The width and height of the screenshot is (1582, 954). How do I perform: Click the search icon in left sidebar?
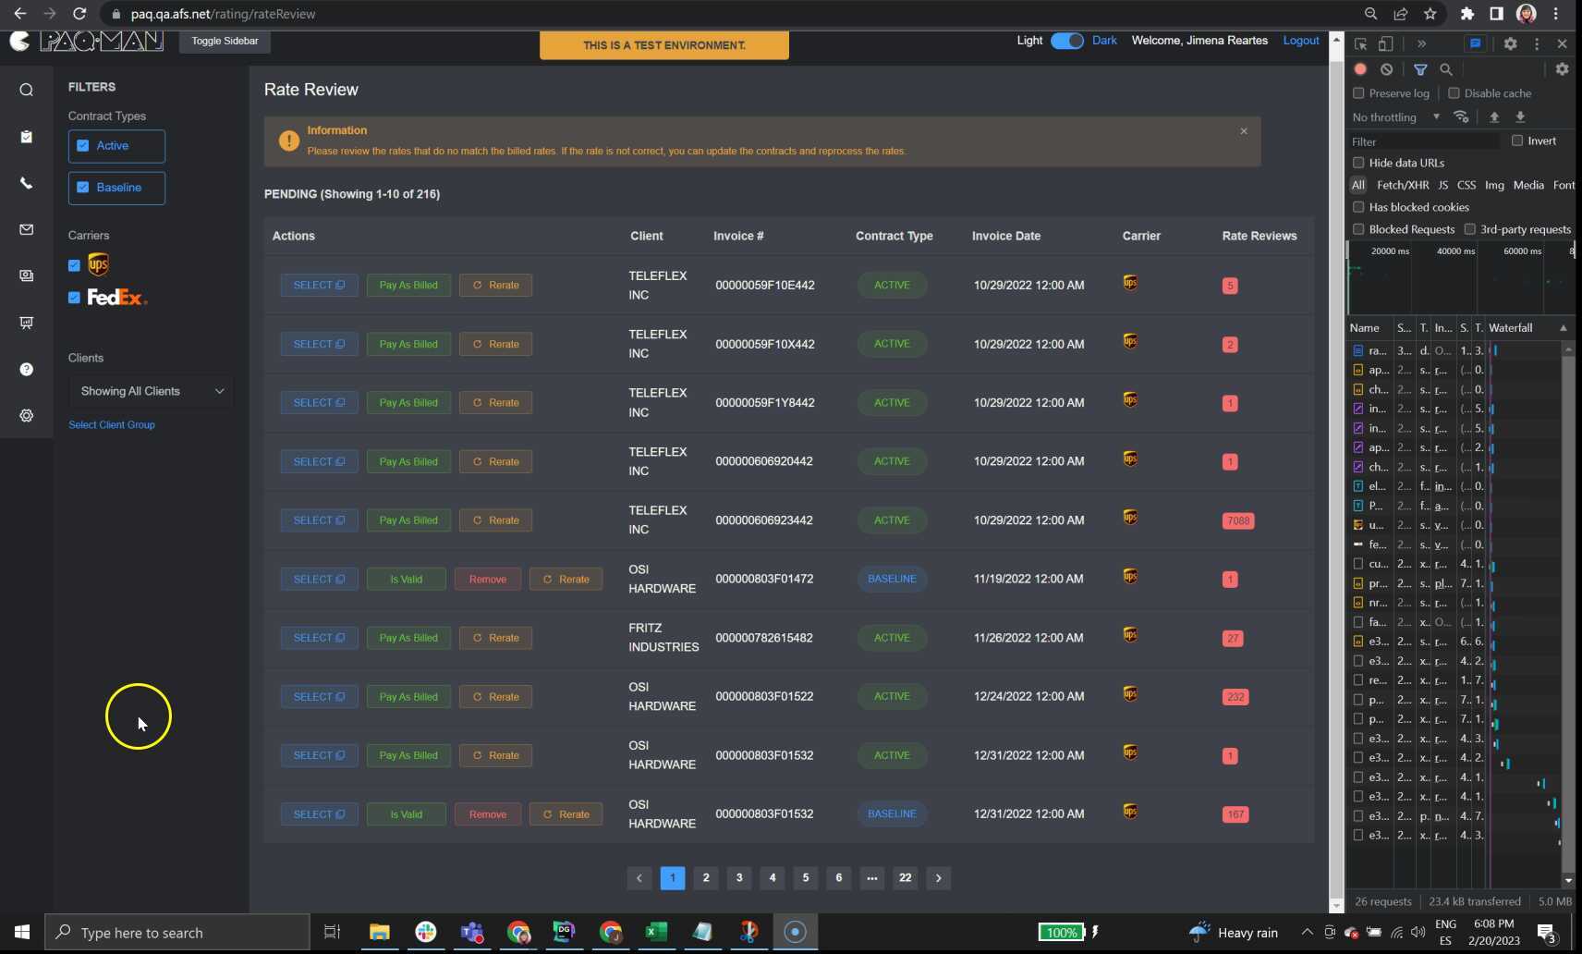coord(26,90)
